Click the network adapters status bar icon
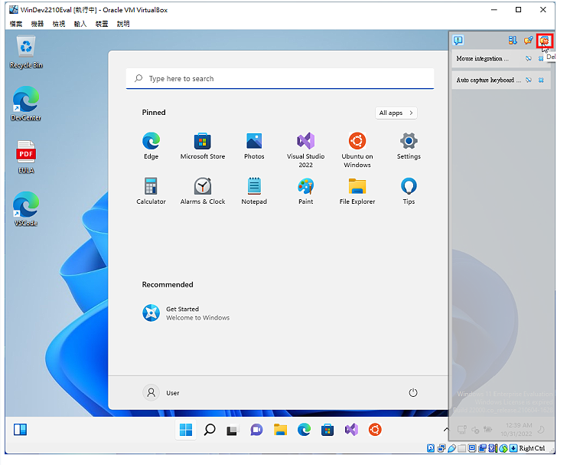 point(442,448)
